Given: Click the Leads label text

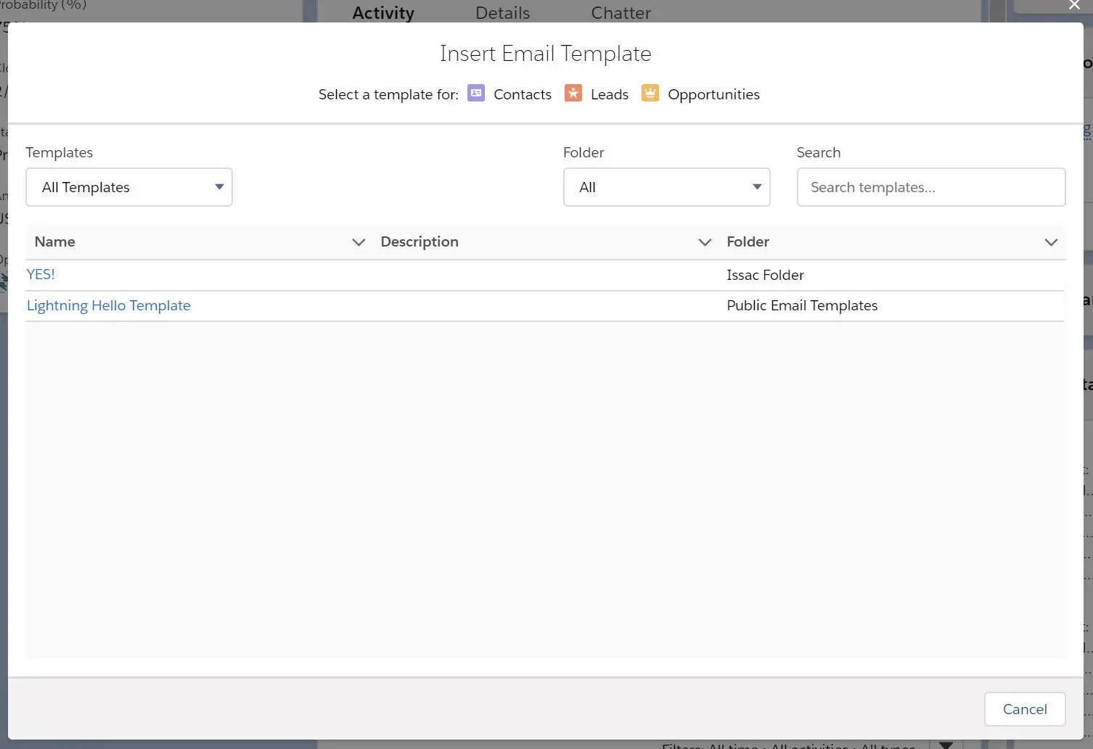Looking at the screenshot, I should click(610, 94).
